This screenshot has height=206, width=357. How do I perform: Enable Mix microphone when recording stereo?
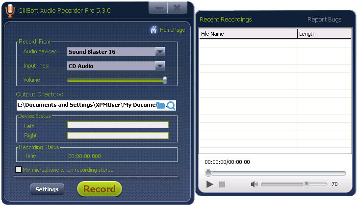click(x=19, y=170)
